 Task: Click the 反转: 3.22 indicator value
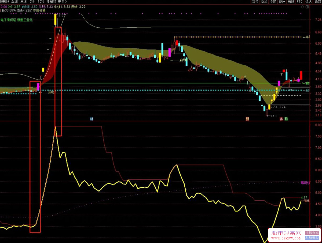(78, 7)
